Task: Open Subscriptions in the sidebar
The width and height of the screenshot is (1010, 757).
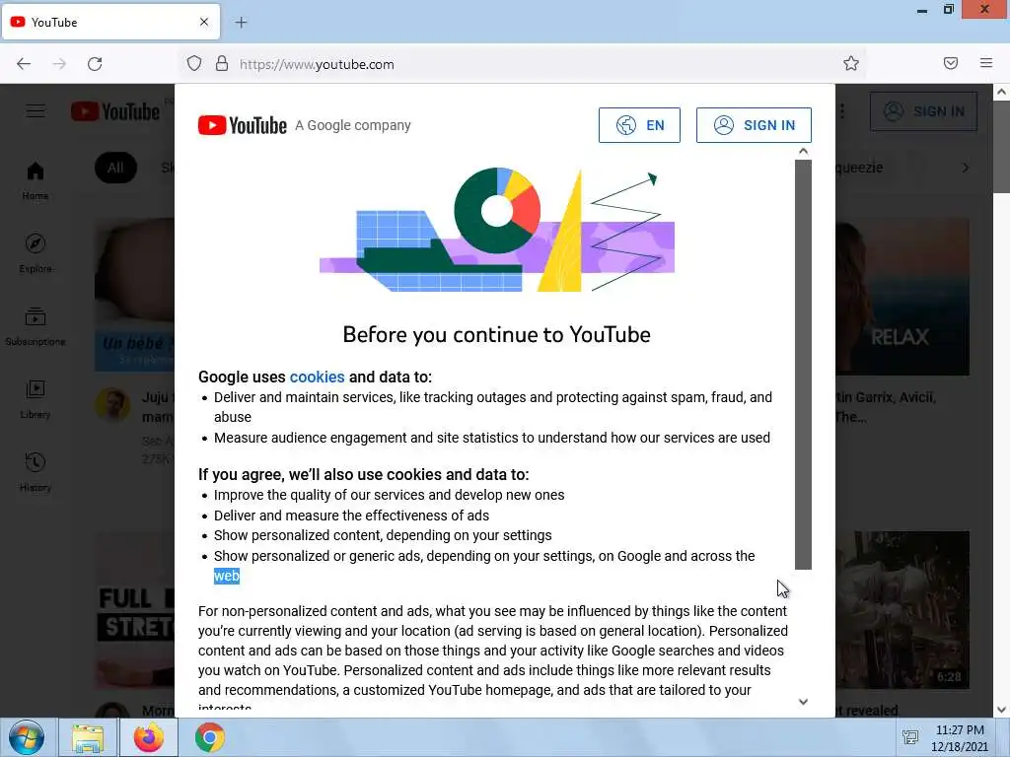Action: 36,326
